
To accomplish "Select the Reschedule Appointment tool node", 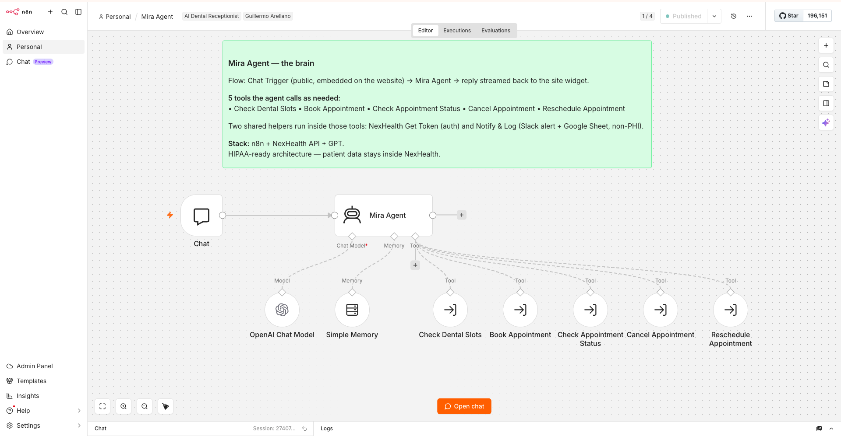I will pyautogui.click(x=731, y=310).
